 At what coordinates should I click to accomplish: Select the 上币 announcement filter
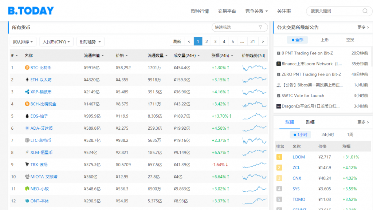(325, 40)
